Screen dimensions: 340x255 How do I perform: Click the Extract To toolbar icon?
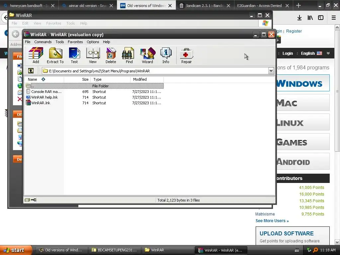tap(55, 55)
